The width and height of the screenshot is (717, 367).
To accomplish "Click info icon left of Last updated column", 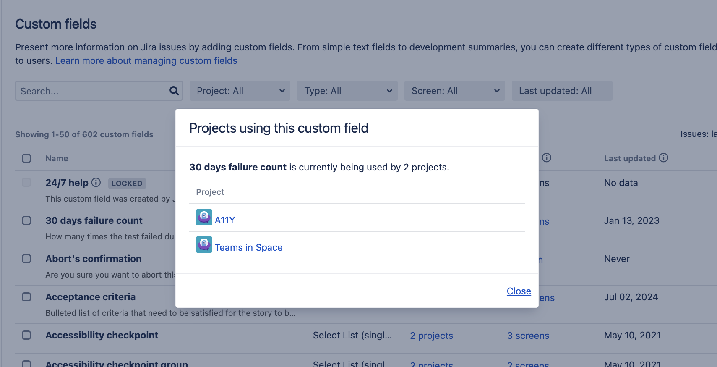I will (546, 158).
